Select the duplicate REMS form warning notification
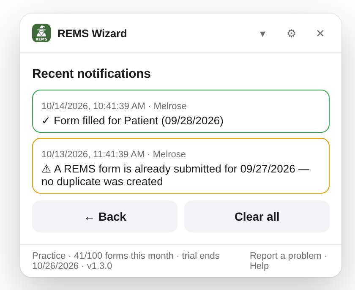The width and height of the screenshot is (355, 290). 181,166
